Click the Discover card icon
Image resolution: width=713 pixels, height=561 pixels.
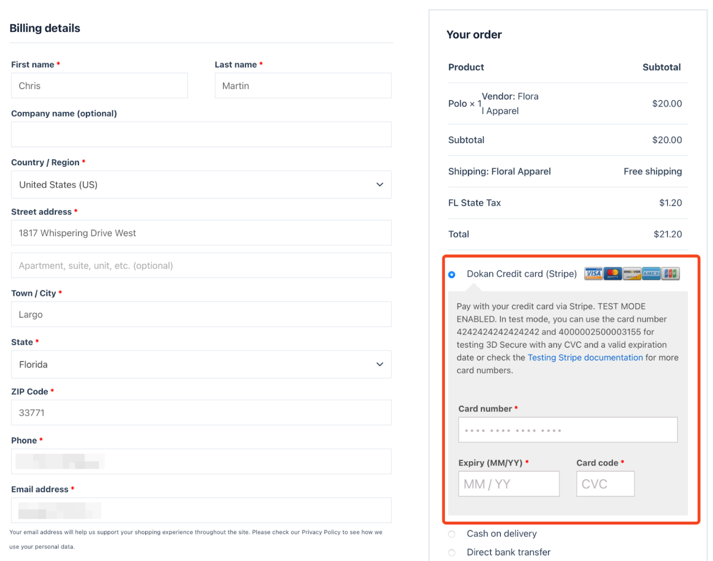point(632,274)
